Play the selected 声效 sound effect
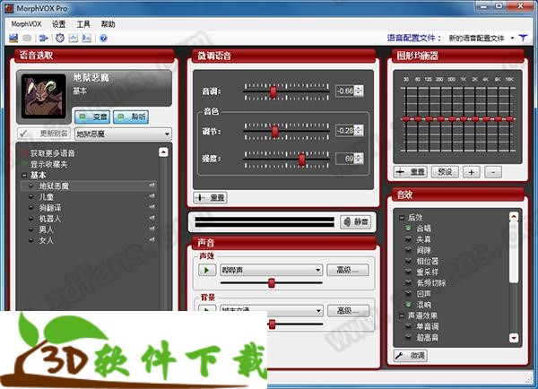This screenshot has width=538, height=389. (x=207, y=271)
